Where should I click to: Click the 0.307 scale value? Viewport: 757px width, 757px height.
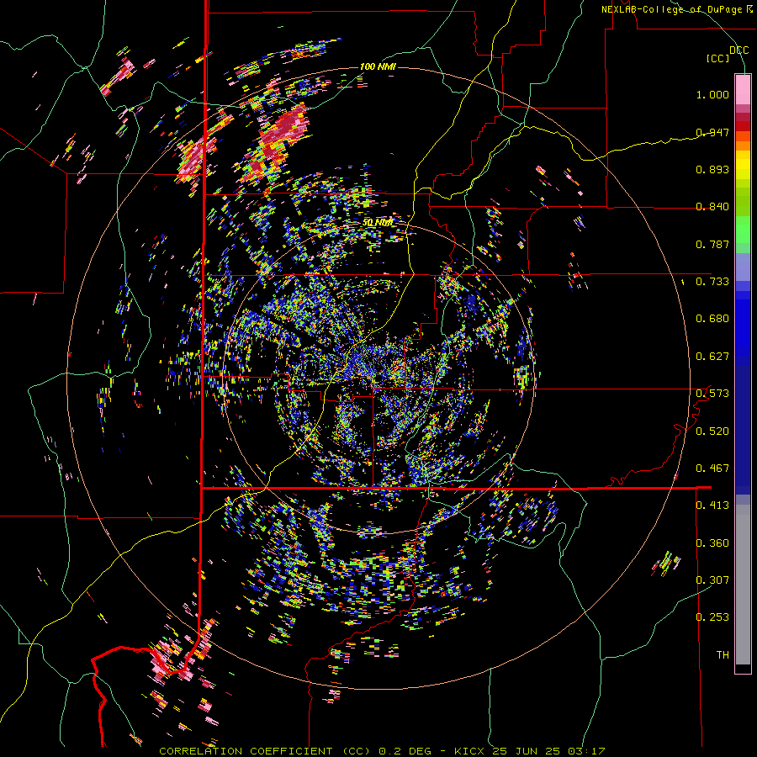tap(712, 580)
